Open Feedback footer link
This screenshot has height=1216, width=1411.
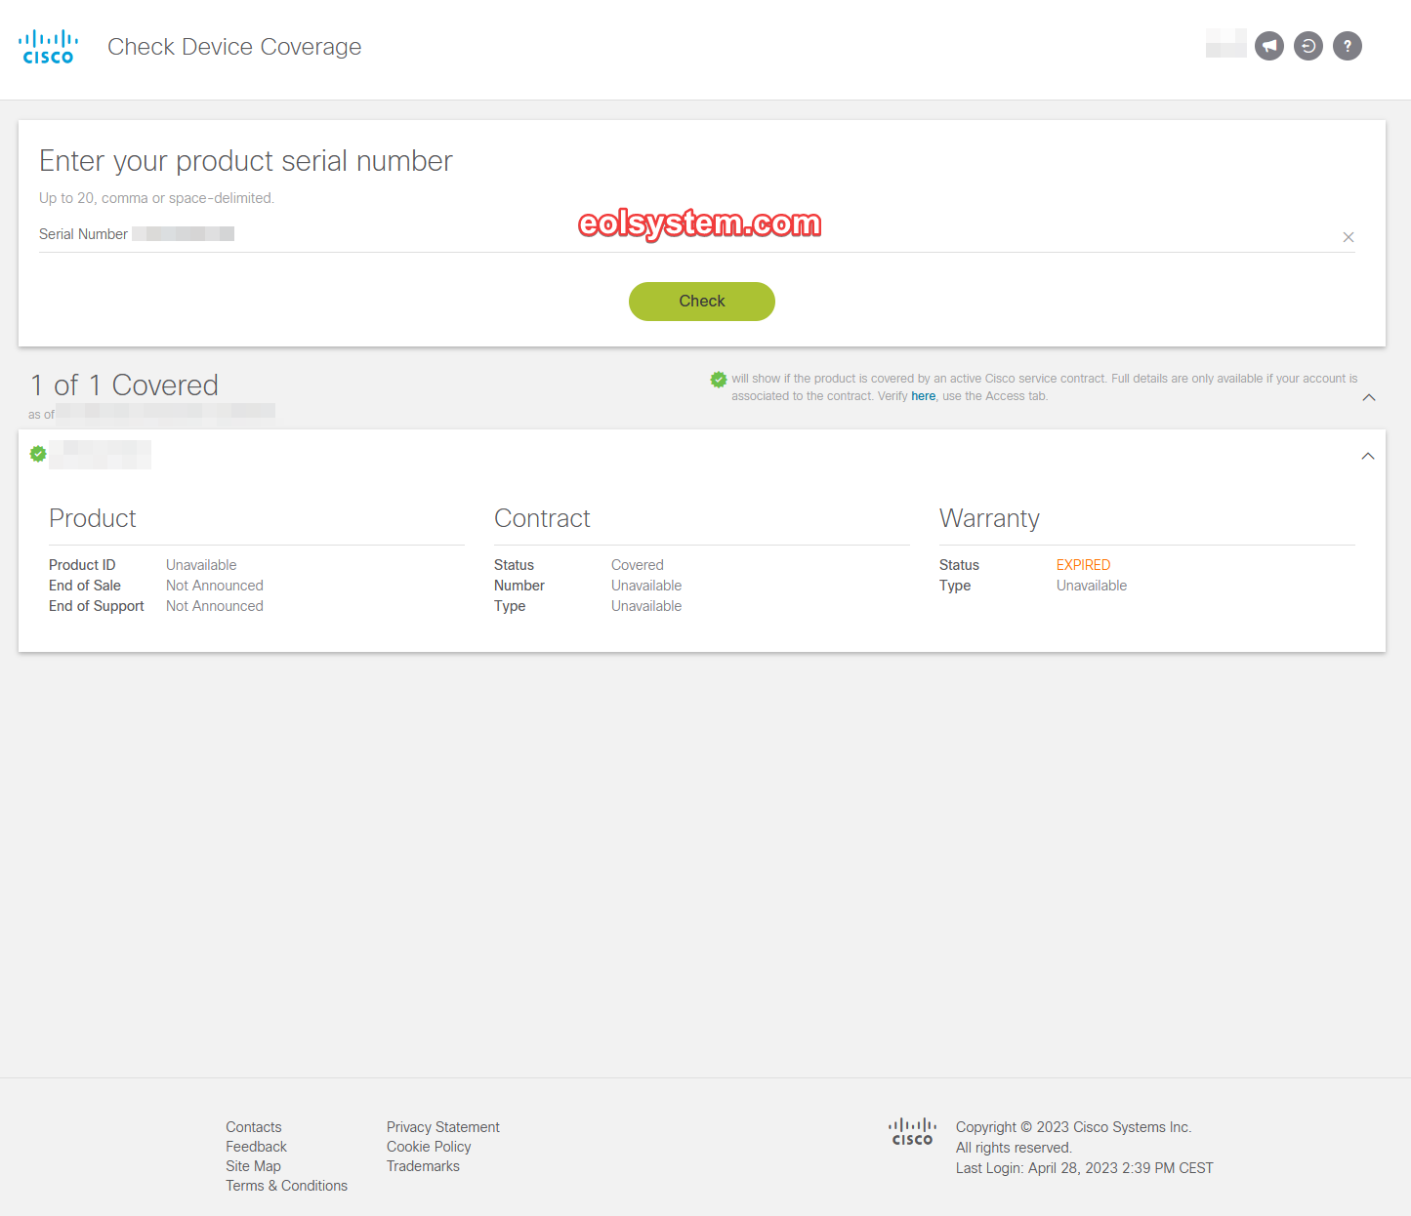[x=256, y=1147]
